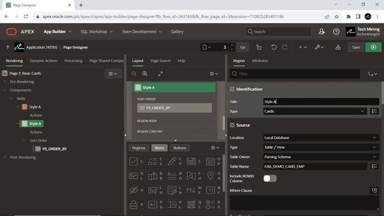Image resolution: width=384 pixels, height=216 pixels.
Task: Open the Help question mark icon
Action: (336, 32)
